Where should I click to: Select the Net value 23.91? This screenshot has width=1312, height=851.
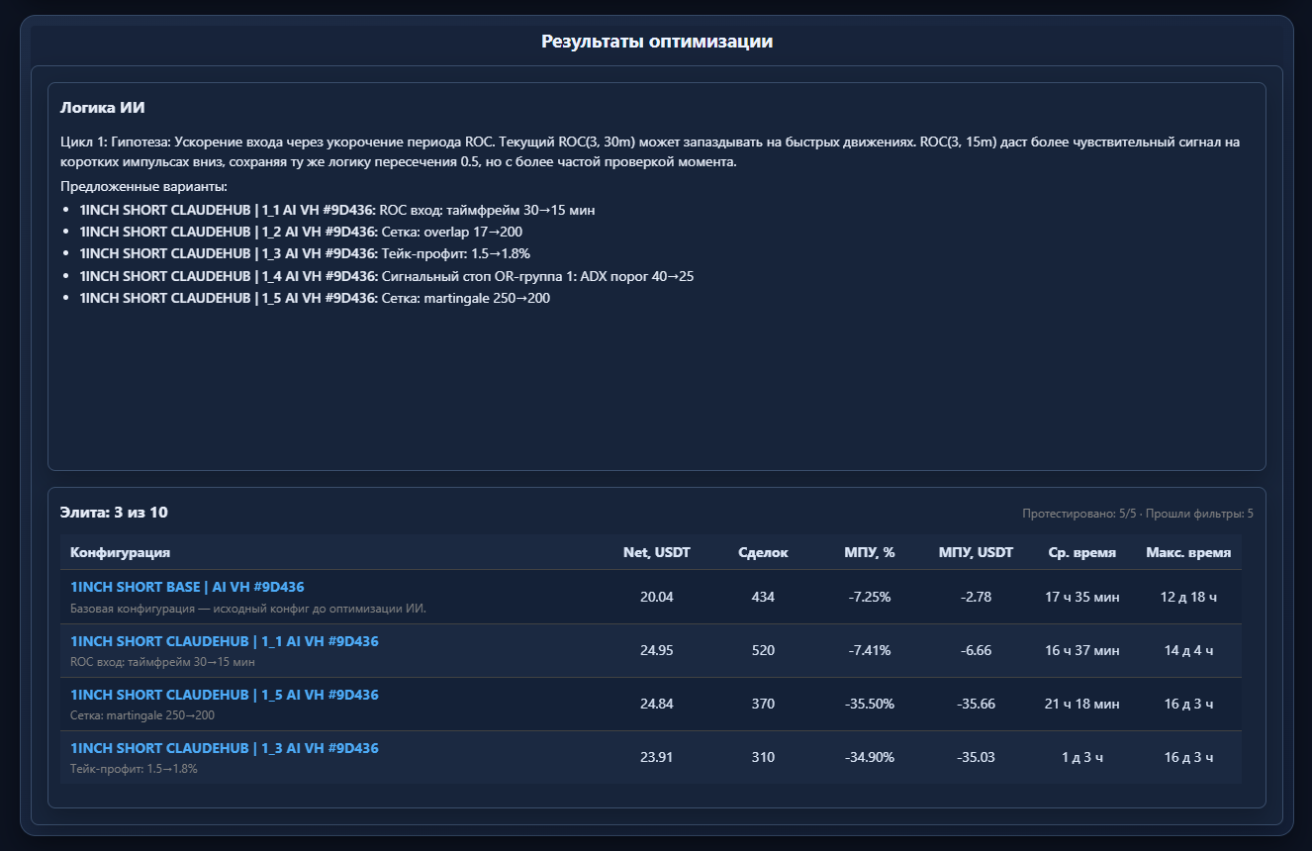coord(657,757)
